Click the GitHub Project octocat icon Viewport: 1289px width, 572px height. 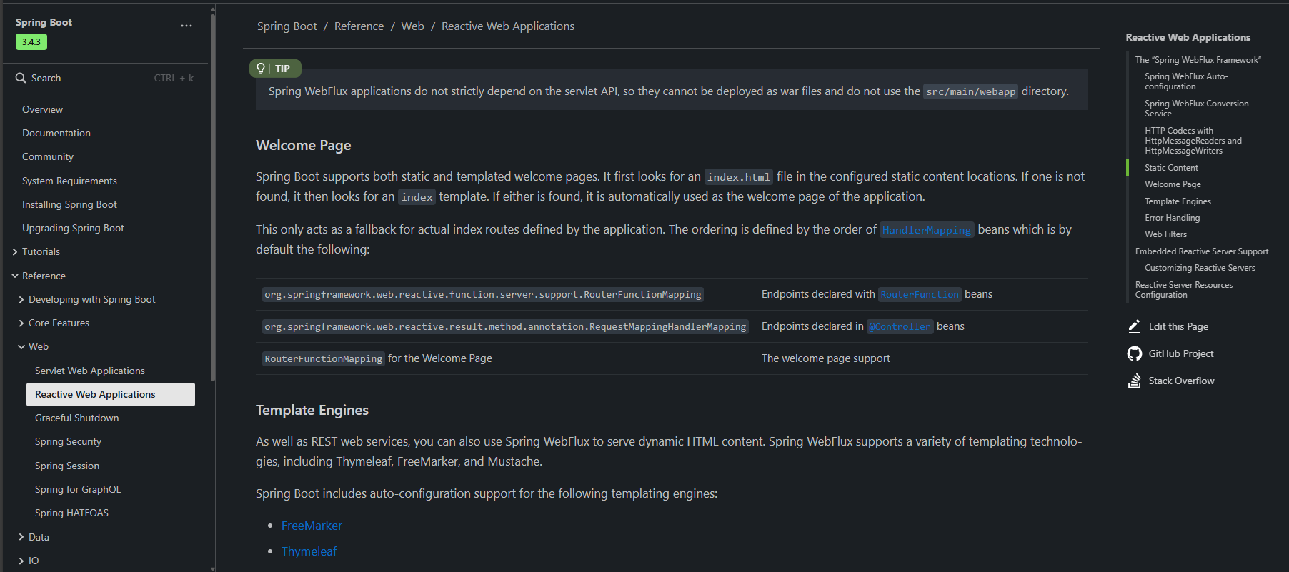[1134, 353]
